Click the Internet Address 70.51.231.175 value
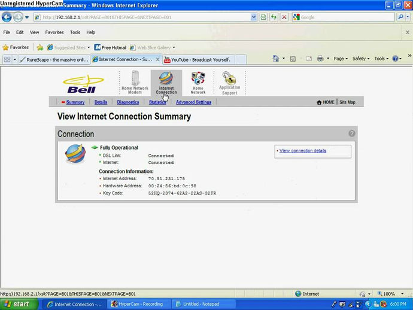 click(166, 179)
